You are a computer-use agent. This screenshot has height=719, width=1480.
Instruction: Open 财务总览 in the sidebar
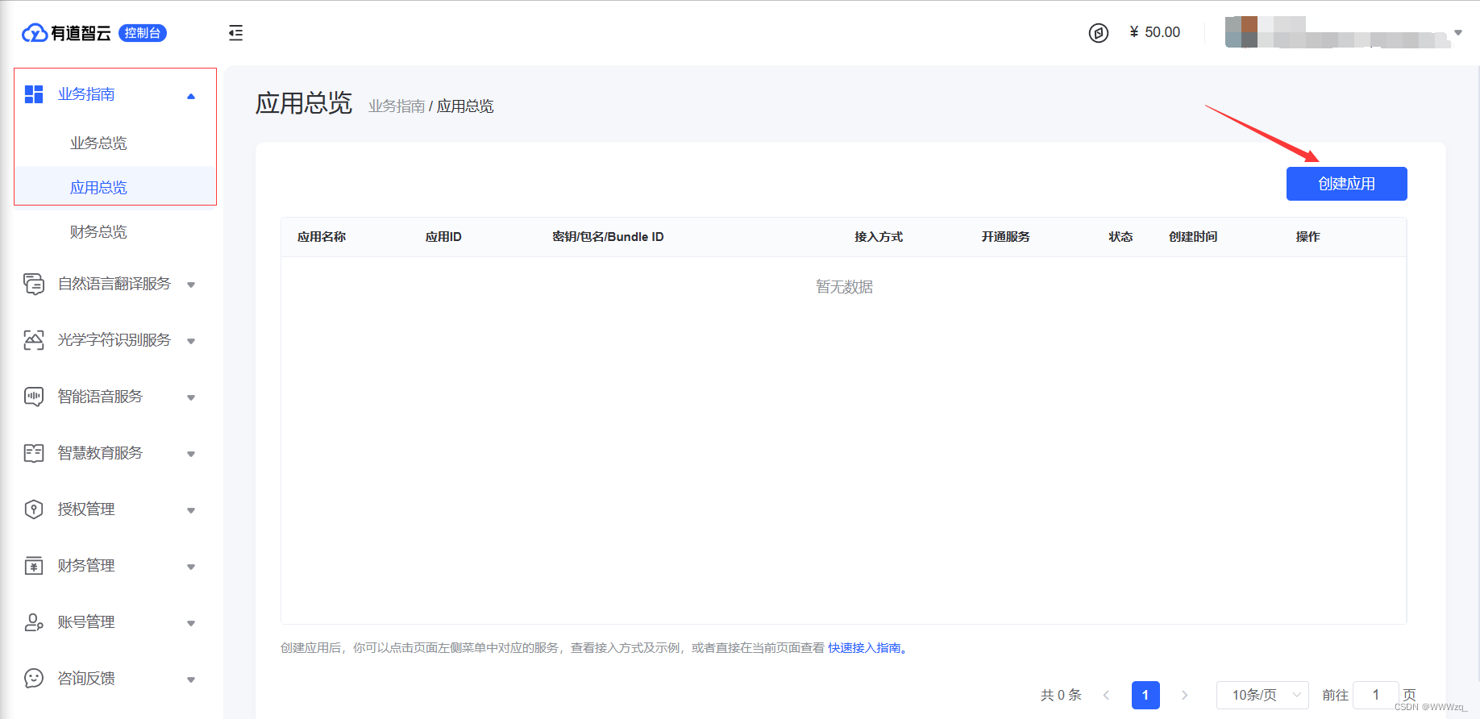coord(98,232)
